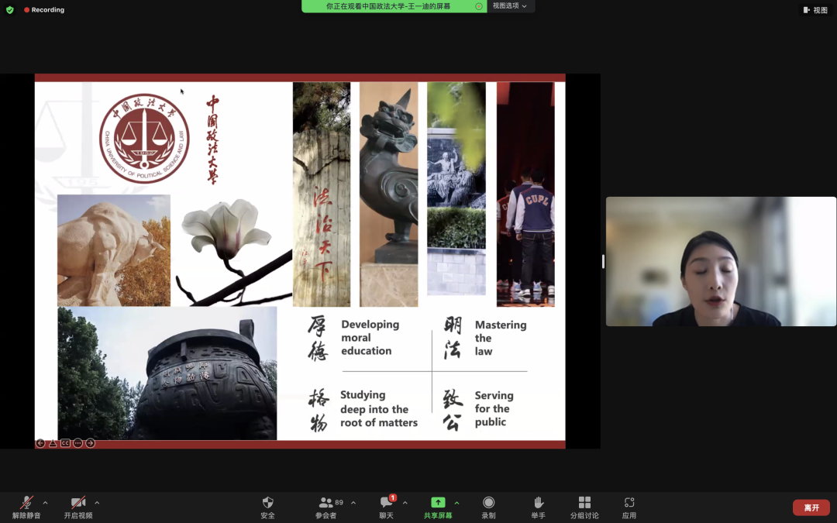Toggle slide captions CC icon

[x=65, y=443]
